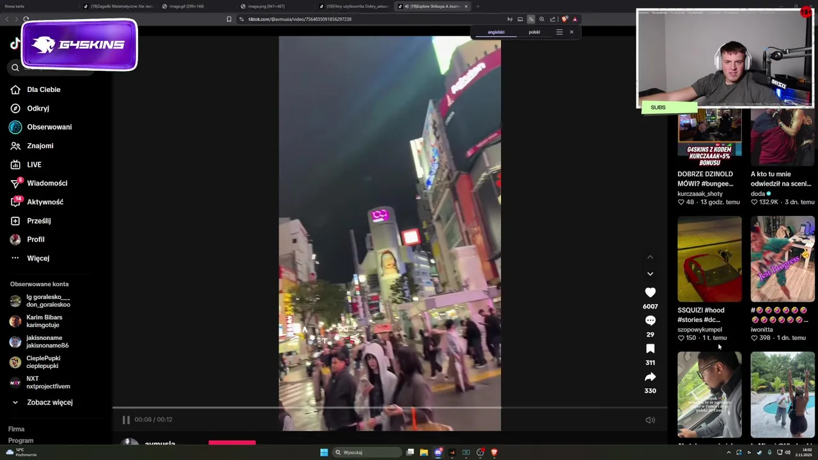Image resolution: width=818 pixels, height=460 pixels.
Task: Open a new browser tab with plus
Action: click(478, 6)
